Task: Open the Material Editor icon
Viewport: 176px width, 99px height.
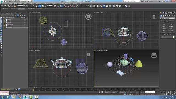Action: pos(114,6)
